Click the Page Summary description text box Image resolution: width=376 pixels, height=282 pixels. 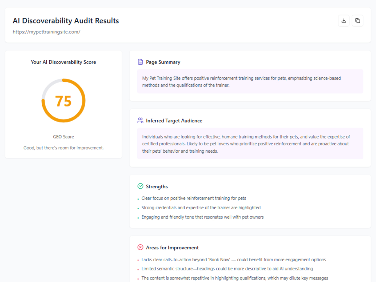point(250,81)
